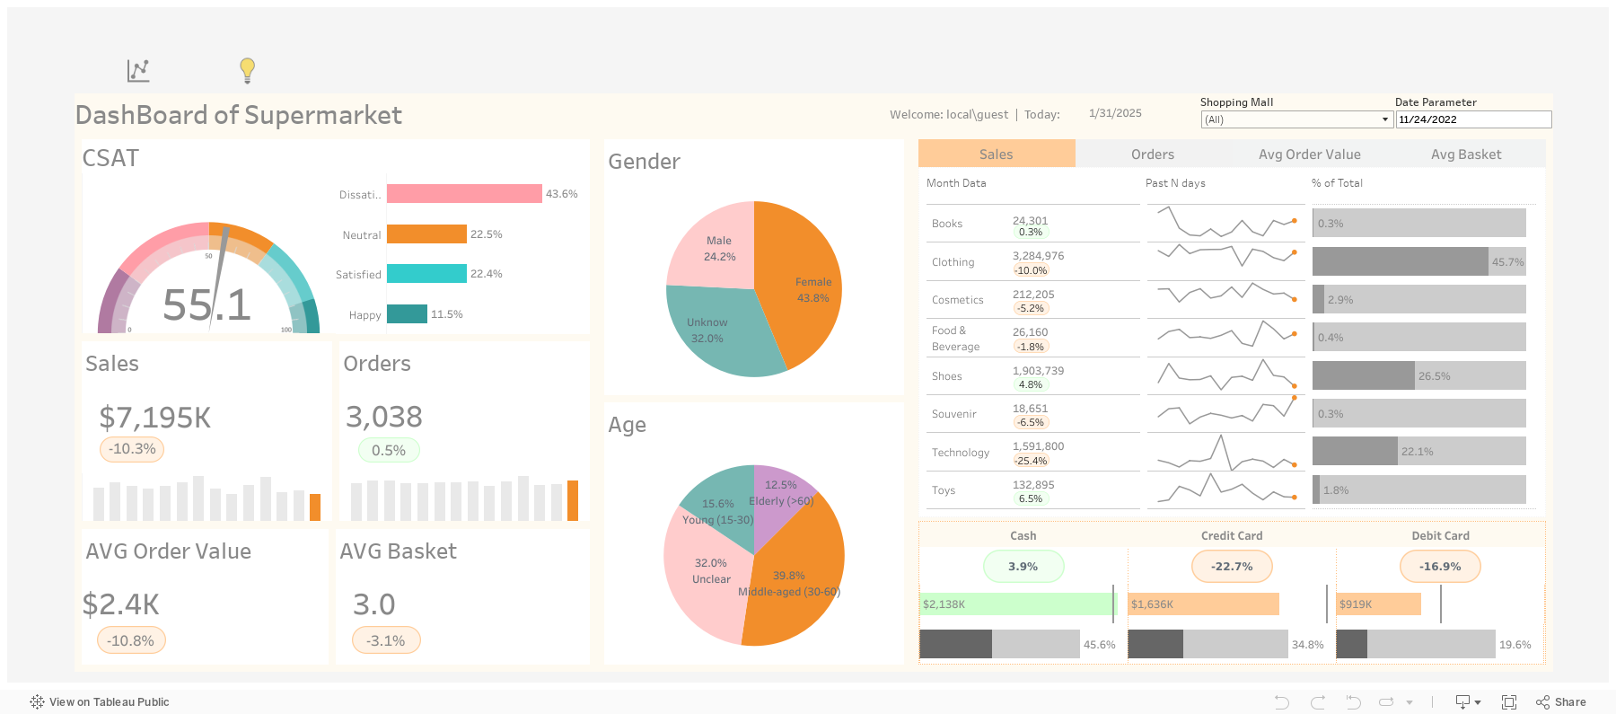Select the Technology category label

[x=961, y=453]
